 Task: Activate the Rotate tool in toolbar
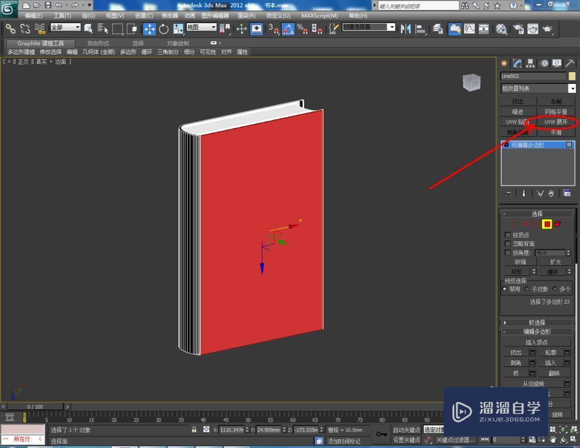point(164,29)
